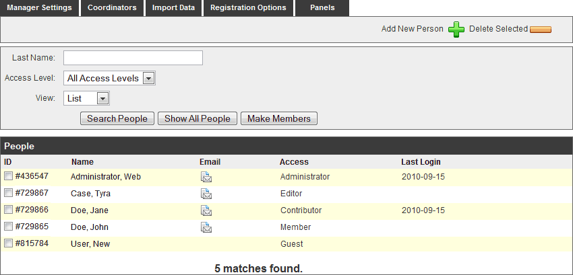This screenshot has height=275, width=573.
Task: Open the Registration Options tab
Action: pos(248,8)
